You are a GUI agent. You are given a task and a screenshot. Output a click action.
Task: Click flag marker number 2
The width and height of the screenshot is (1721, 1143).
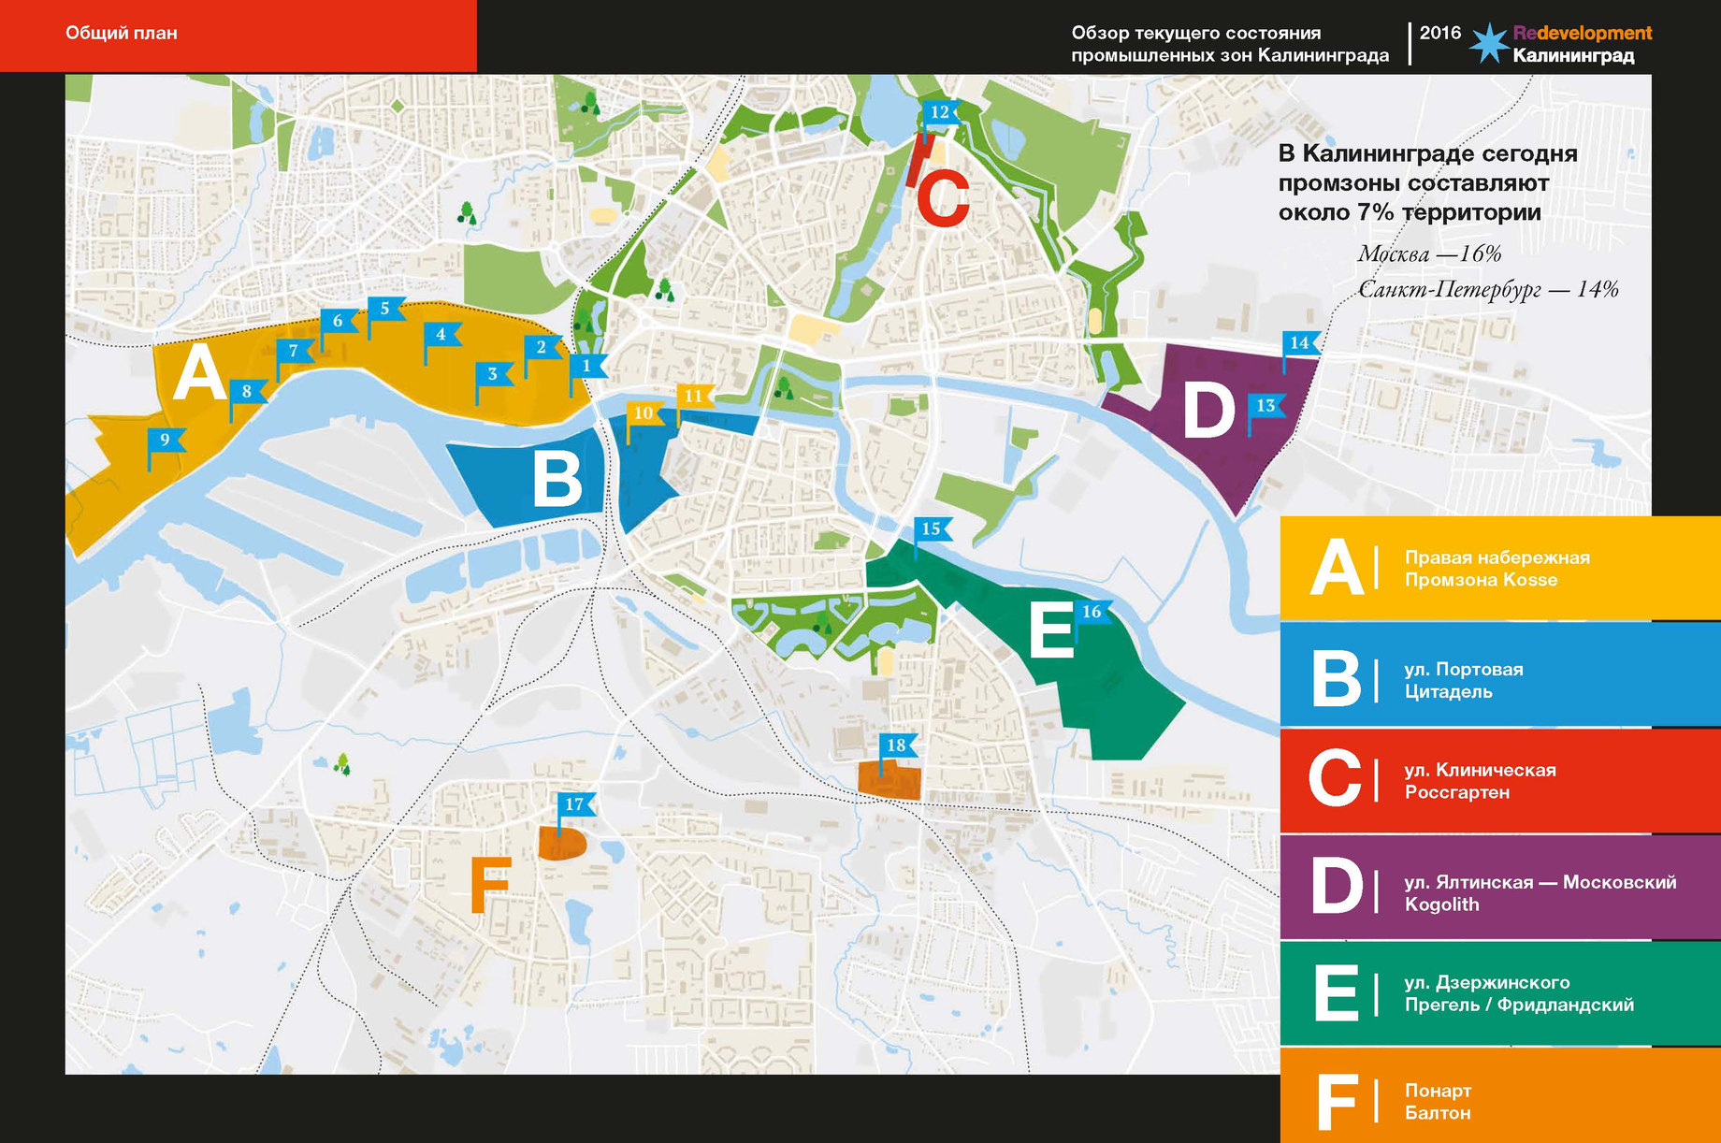tap(542, 347)
